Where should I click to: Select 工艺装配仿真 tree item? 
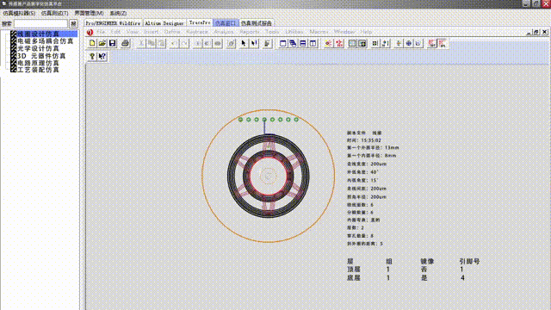38,70
